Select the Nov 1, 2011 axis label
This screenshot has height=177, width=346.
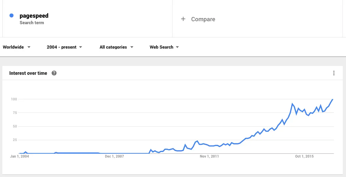coord(209,156)
